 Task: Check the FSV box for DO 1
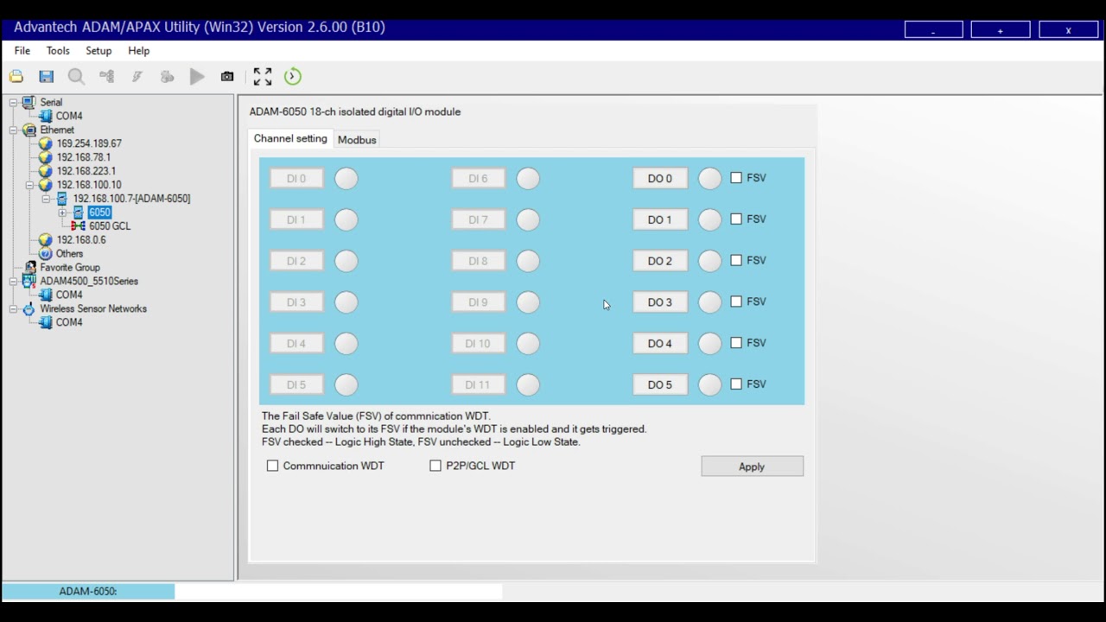pyautogui.click(x=736, y=219)
